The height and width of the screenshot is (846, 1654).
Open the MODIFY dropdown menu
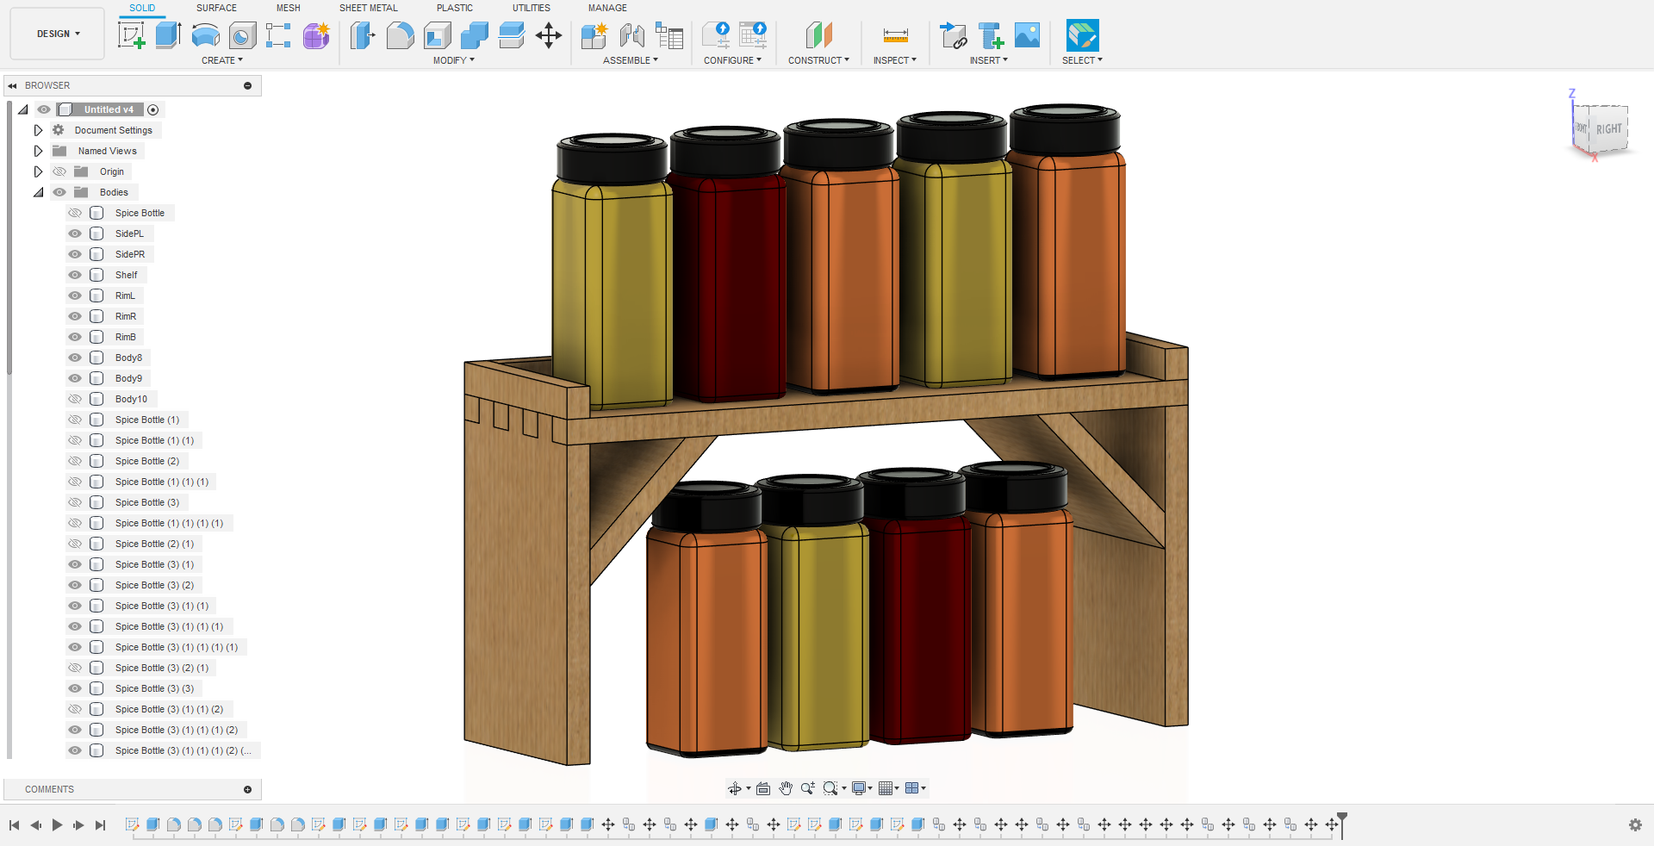pyautogui.click(x=454, y=60)
